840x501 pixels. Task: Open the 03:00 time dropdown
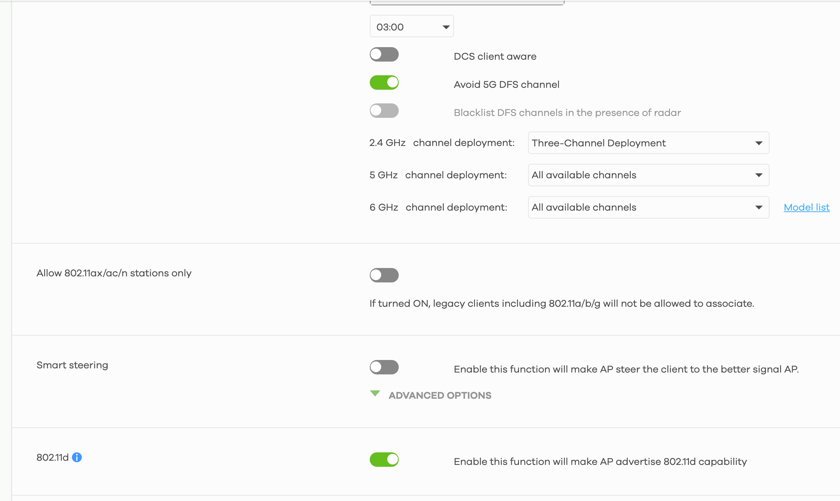point(411,27)
